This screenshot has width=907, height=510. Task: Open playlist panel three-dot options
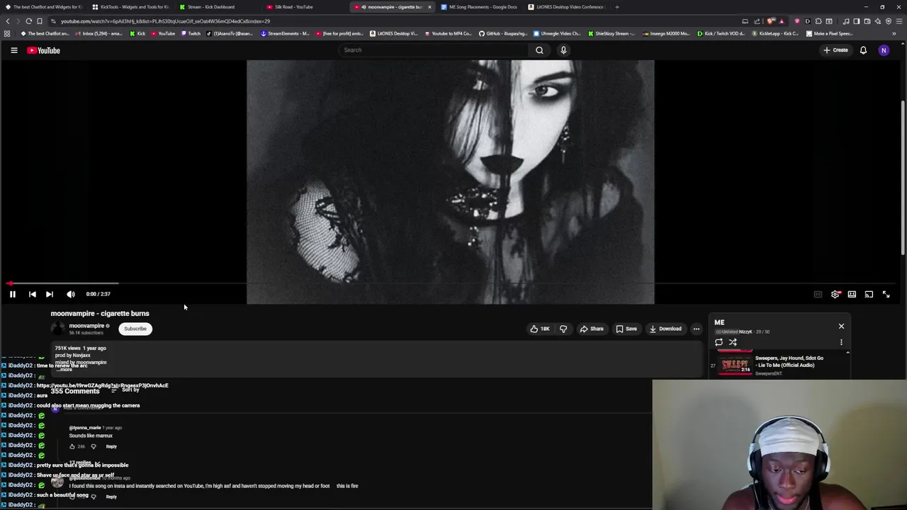tap(841, 342)
